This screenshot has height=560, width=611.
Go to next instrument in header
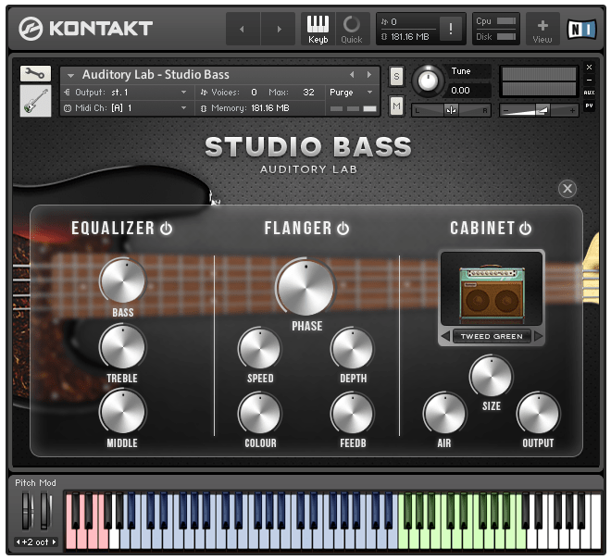click(x=279, y=29)
